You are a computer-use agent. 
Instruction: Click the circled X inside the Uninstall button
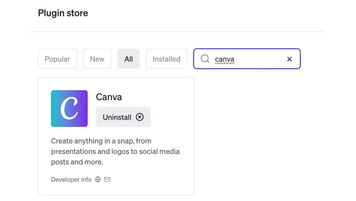139,117
